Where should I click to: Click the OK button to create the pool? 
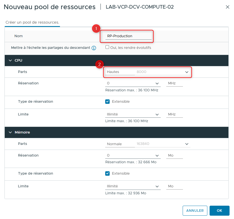point(219,210)
